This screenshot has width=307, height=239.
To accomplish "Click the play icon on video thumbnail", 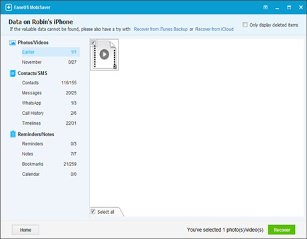I will (105, 54).
